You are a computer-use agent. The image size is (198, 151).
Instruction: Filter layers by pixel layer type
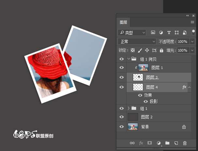pyautogui.click(x=153, y=33)
